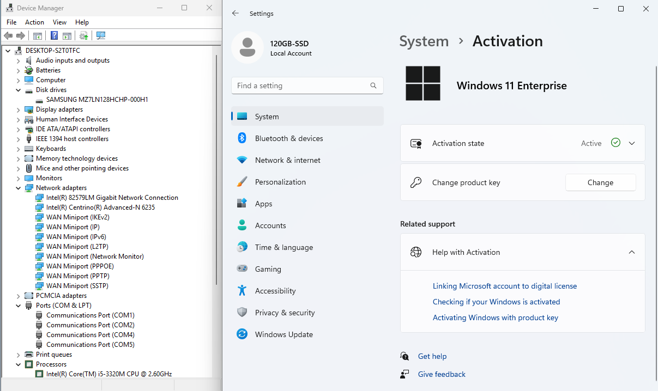
Task: Click the Monitors category icon
Action: point(29,178)
